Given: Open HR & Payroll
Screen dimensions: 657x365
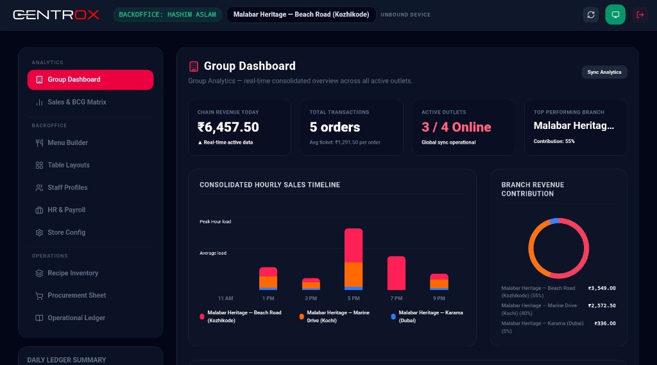Looking at the screenshot, I should [x=90, y=210].
